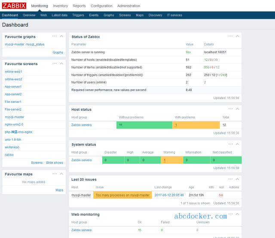Image resolution: width=275 pixels, height=238 pixels.
Task: Open the Reports main menu
Action: pos(79,6)
